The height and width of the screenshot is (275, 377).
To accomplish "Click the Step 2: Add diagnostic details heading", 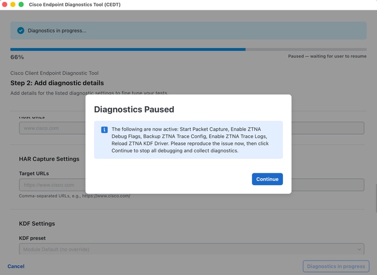I will point(57,83).
